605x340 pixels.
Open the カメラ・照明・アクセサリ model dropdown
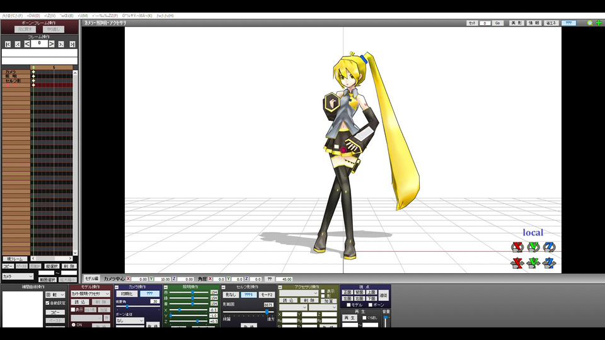91,294
